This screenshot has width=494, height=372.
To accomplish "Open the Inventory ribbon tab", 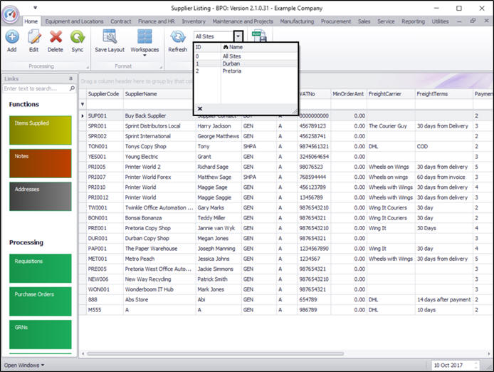I will click(194, 21).
